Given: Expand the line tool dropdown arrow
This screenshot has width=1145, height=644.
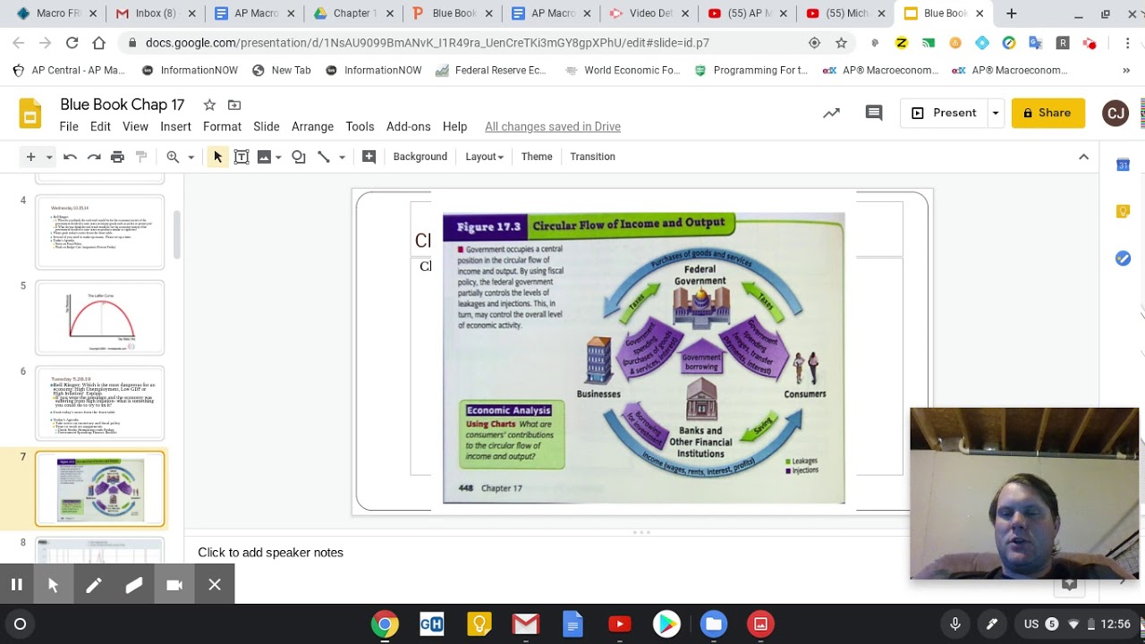Looking at the screenshot, I should click(x=342, y=157).
